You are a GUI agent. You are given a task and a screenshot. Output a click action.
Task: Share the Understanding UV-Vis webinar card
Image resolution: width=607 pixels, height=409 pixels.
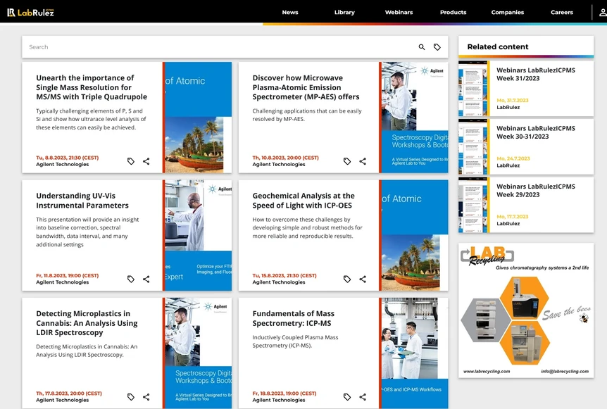pos(146,279)
